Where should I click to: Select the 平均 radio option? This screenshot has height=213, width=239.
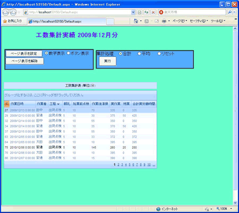[x=139, y=54]
